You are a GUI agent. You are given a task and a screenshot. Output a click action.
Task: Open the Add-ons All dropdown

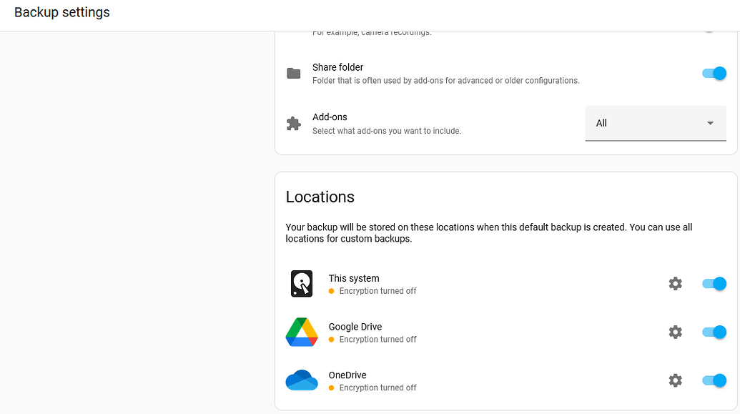click(x=655, y=123)
